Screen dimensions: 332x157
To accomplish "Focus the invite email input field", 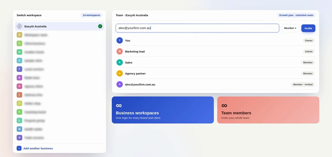I will (x=197, y=28).
